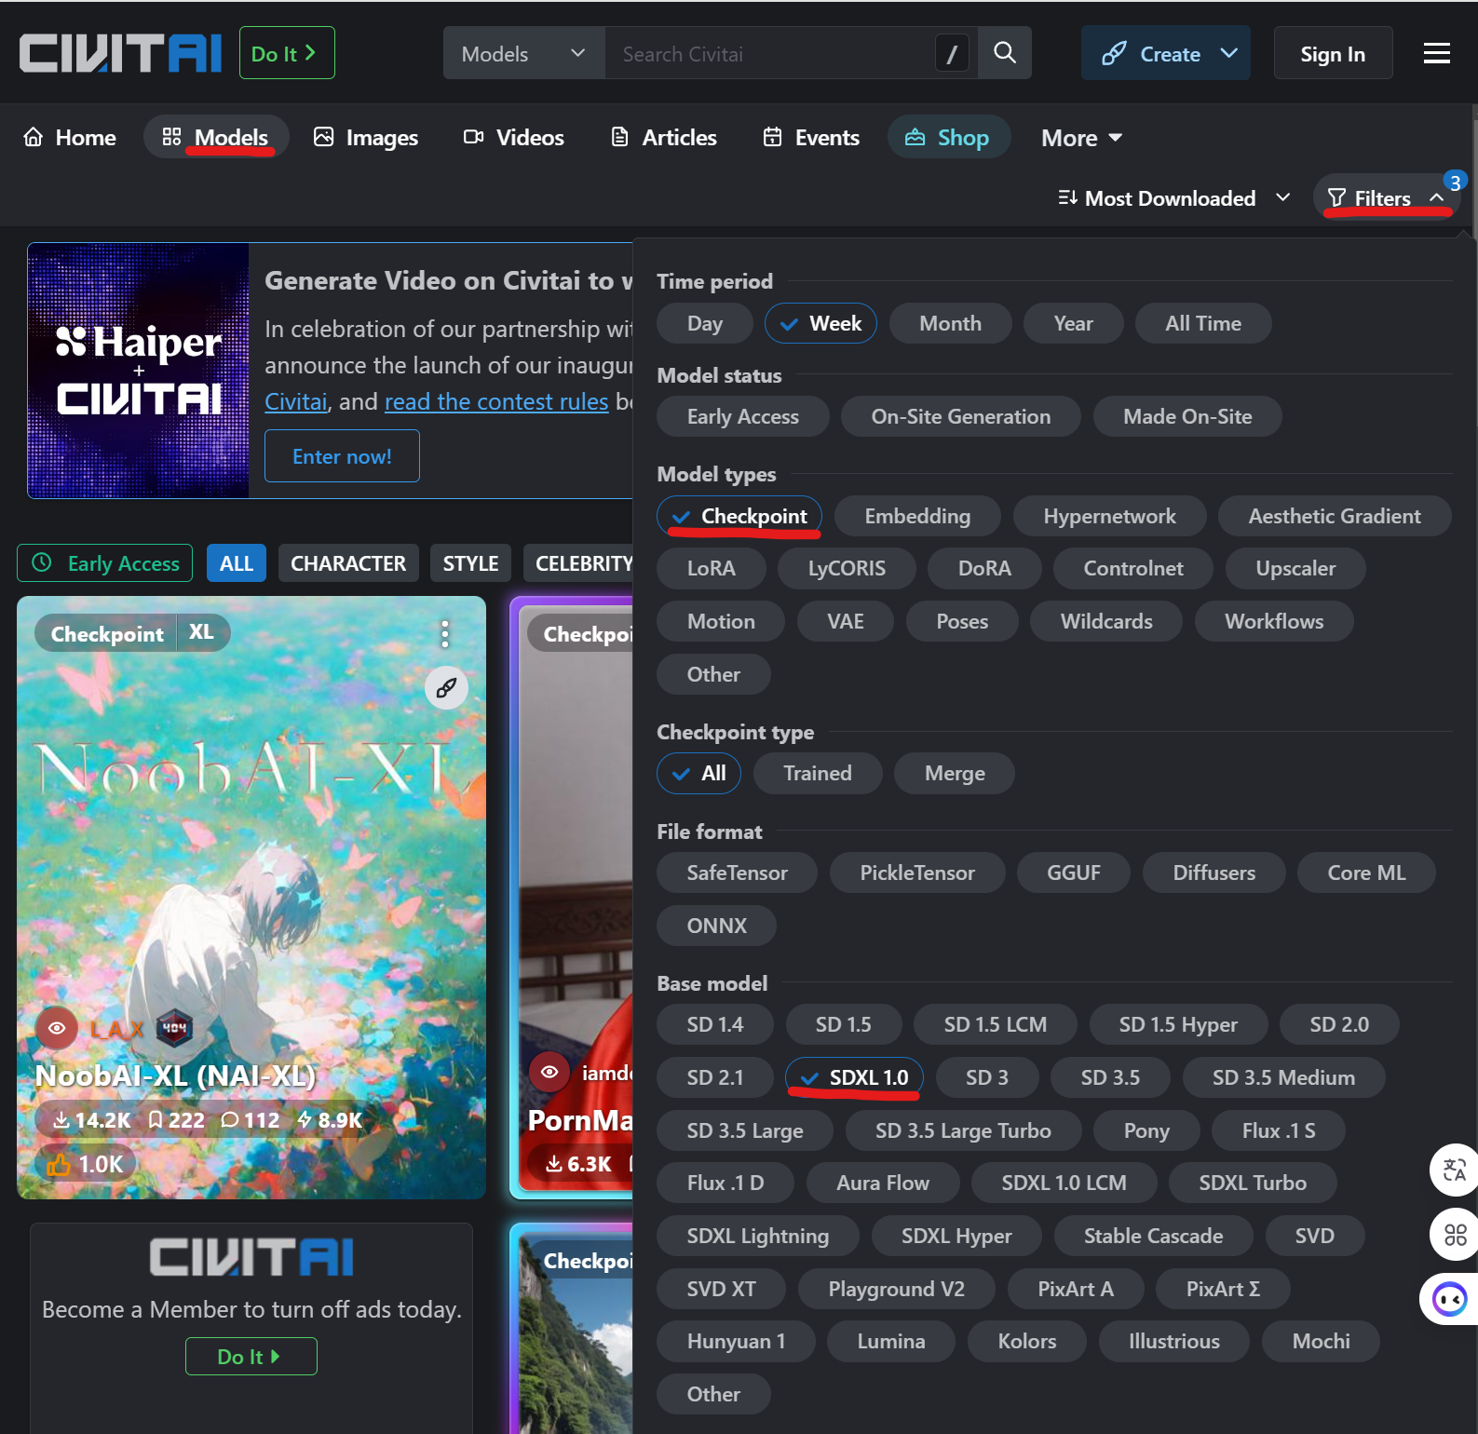Enable the Hunyuan 1 base model filter
Viewport: 1478px width, 1434px height.
pos(737,1342)
